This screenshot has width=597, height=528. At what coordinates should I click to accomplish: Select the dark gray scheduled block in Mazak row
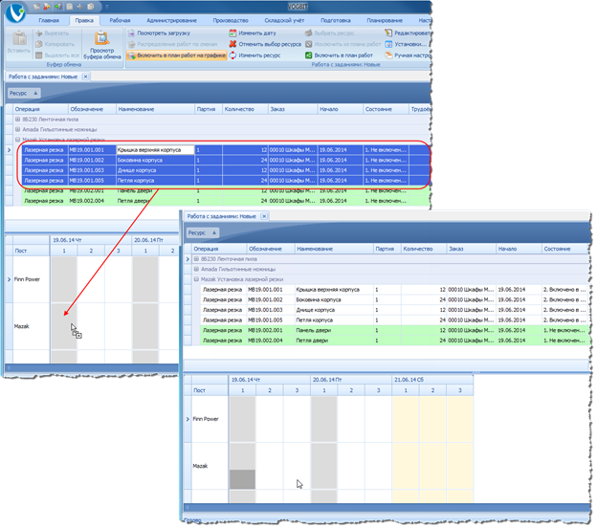242,478
